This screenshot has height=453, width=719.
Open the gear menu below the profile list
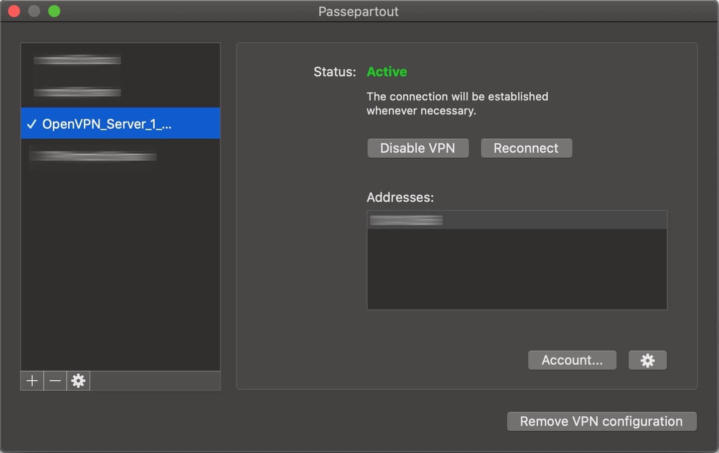[78, 381]
